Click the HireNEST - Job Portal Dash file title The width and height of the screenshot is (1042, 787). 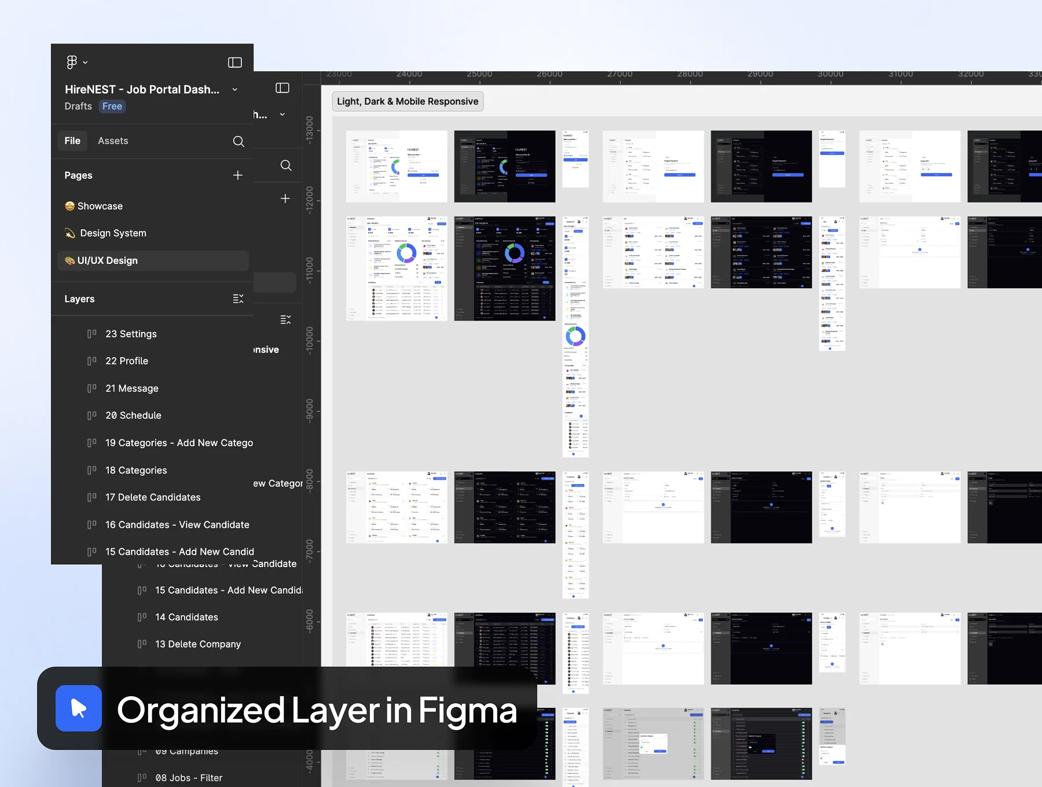[x=142, y=90]
